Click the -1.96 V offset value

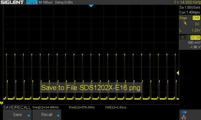point(195,47)
